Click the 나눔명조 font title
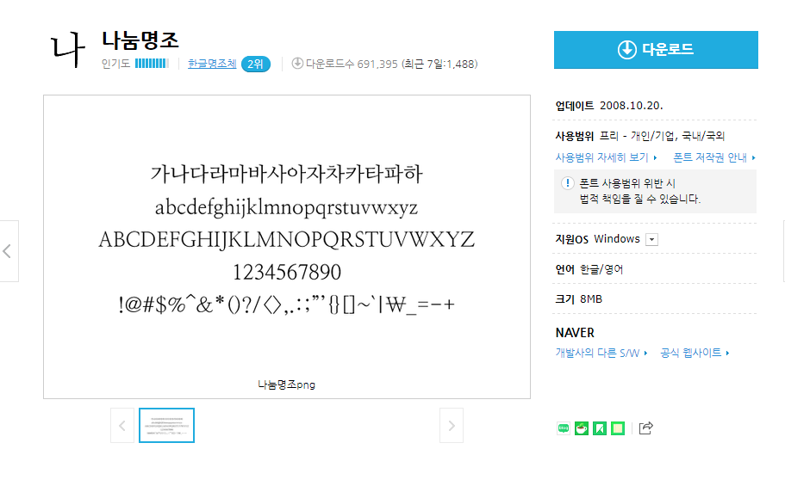Image resolution: width=785 pixels, height=486 pixels. (140, 40)
